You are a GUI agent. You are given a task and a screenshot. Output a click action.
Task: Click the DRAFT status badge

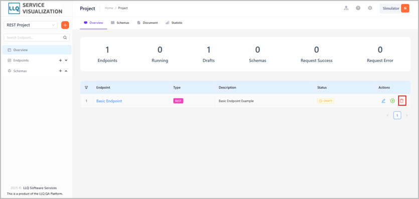pos(326,101)
